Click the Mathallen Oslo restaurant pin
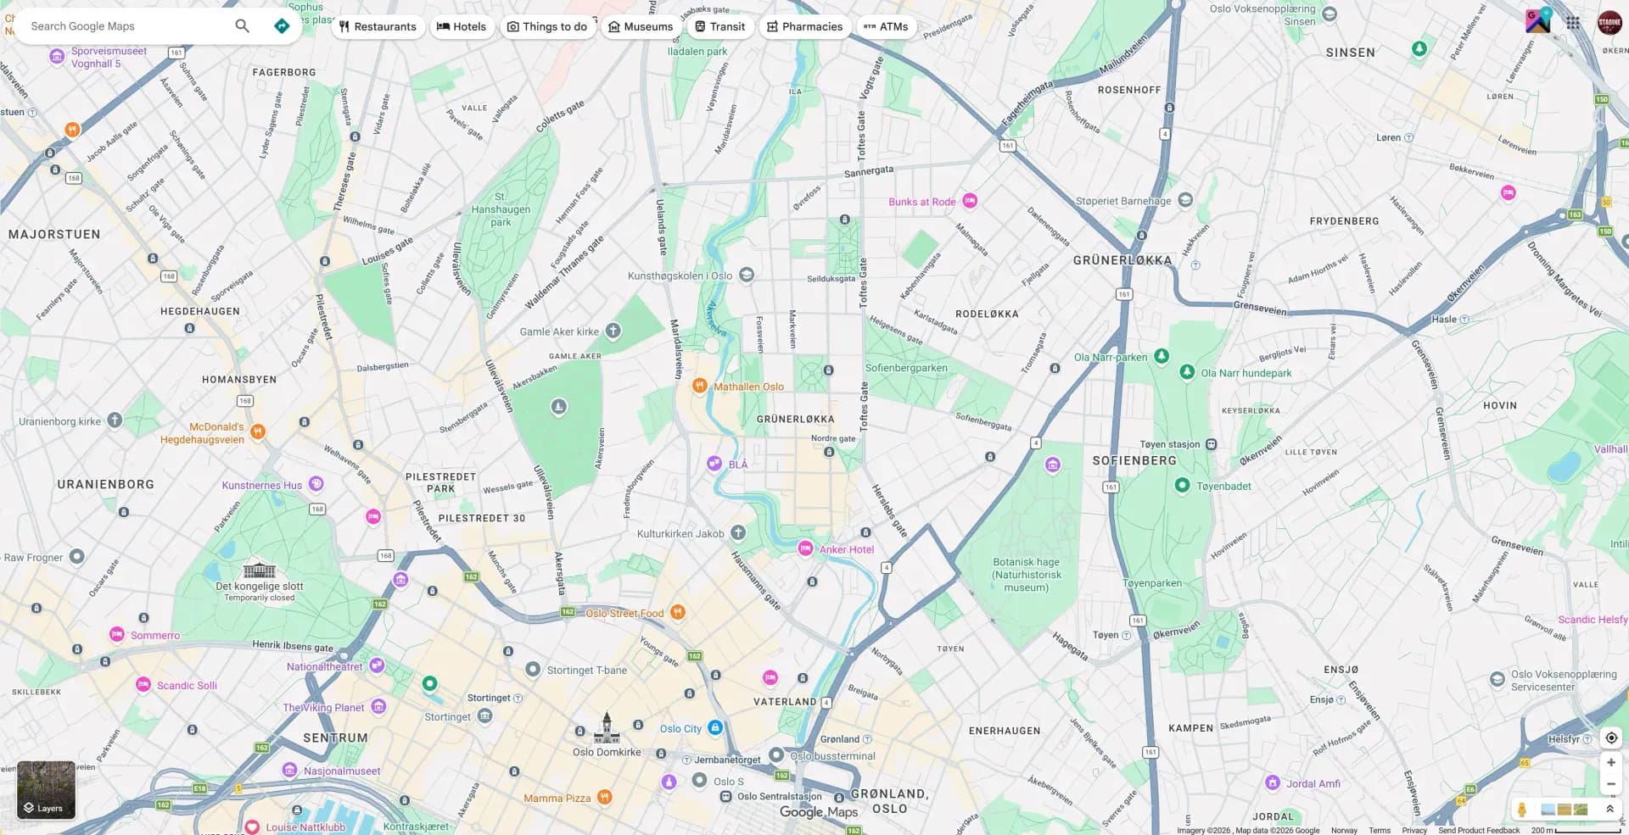 [699, 387]
